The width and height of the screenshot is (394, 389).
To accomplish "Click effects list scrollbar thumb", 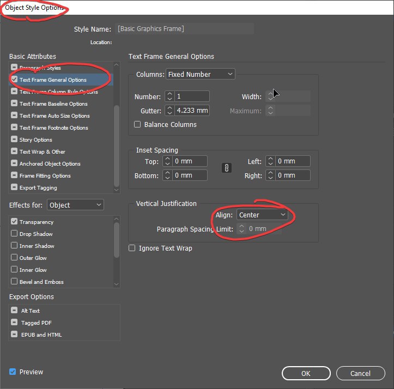I will (116, 240).
